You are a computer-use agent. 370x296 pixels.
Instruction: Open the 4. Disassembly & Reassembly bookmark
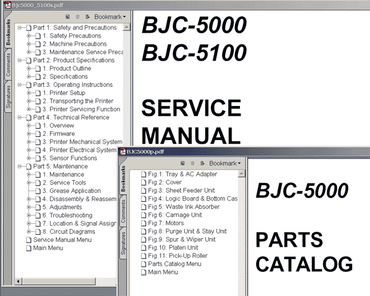point(80,199)
